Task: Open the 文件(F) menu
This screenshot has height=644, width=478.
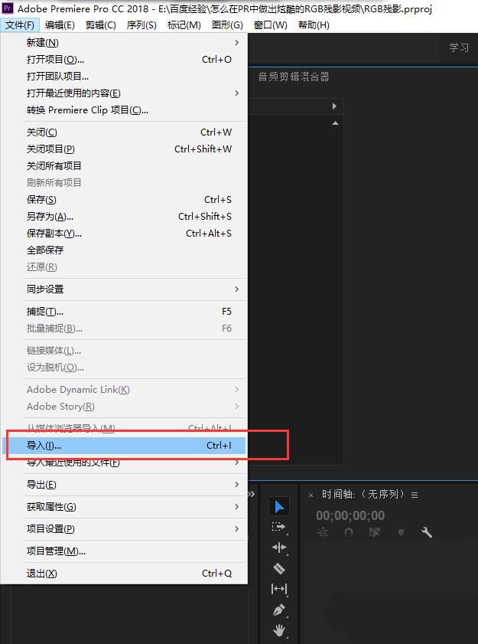Action: [x=20, y=25]
